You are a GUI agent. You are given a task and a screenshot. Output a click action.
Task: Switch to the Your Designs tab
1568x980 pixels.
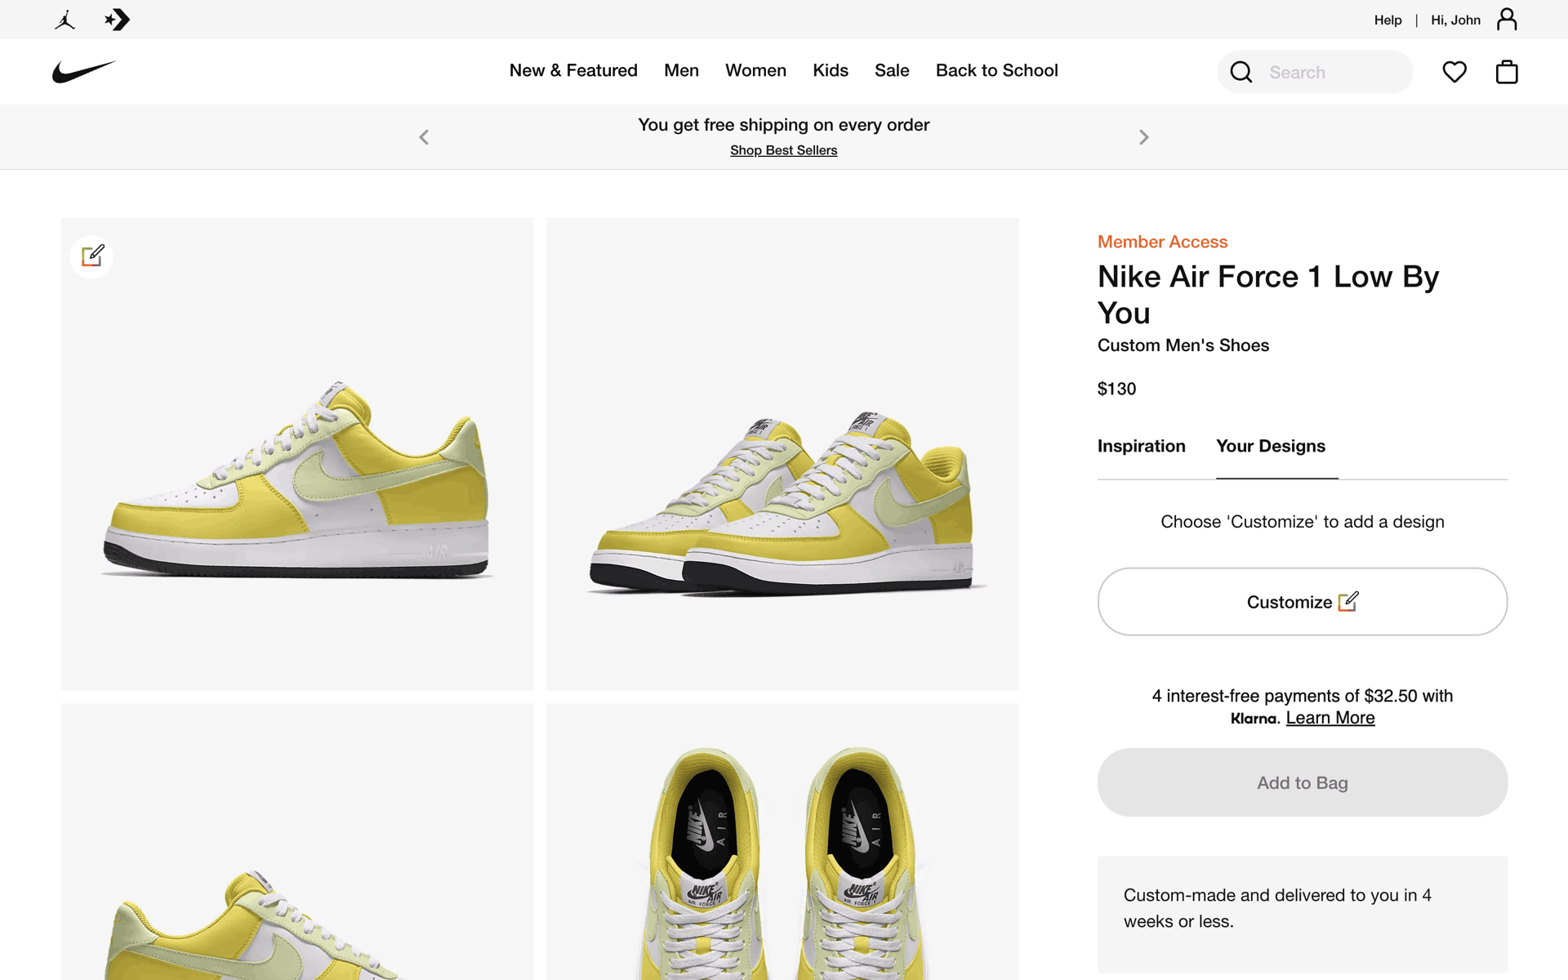point(1271,446)
